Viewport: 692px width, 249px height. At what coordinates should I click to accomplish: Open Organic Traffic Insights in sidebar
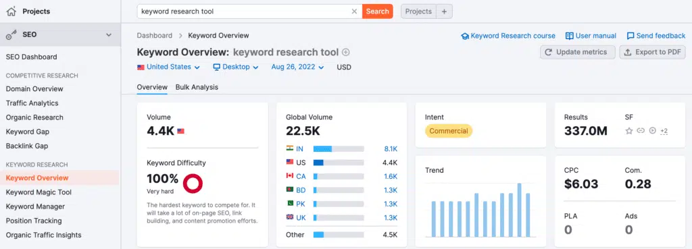[44, 235]
